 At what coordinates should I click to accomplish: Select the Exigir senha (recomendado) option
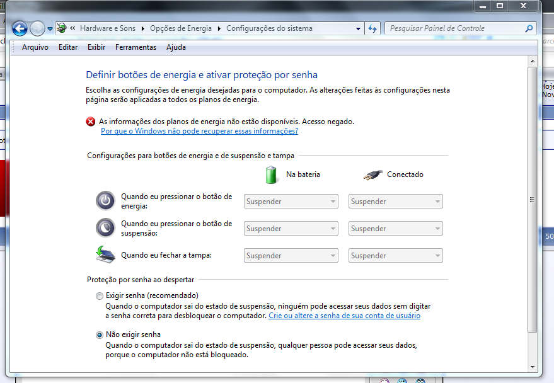100,295
